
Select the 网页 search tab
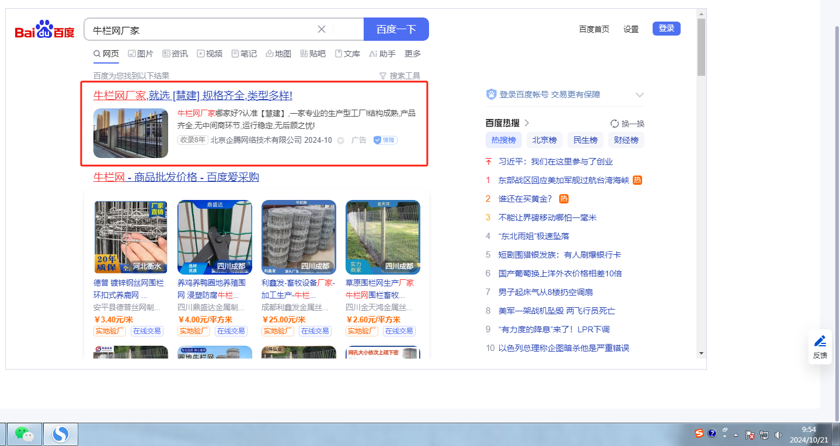(106, 54)
